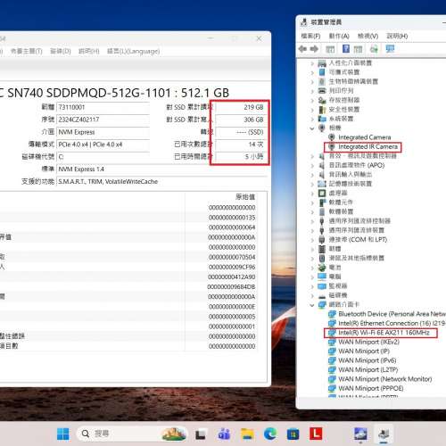Click the WAN Miniport (IKEv2) adapter icon
This screenshot has height=446, width=446.
point(332,342)
